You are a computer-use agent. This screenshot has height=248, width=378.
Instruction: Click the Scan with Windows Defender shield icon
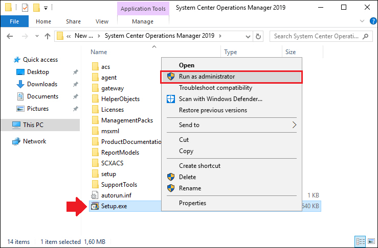171,99
